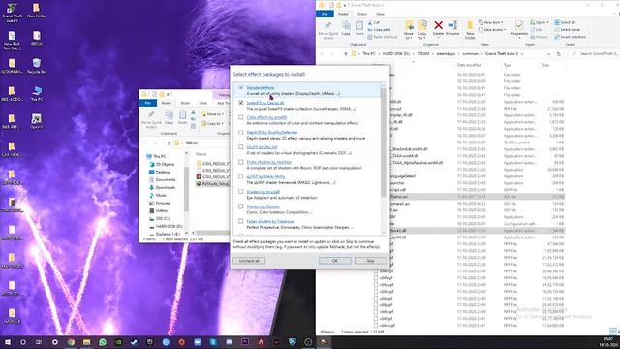
Task: Open WhatsApp from the taskbar
Action: pos(103,342)
